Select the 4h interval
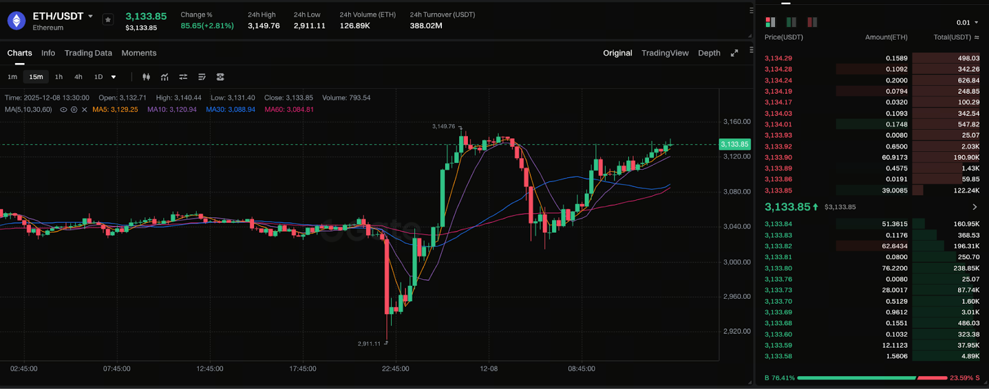The height and width of the screenshot is (389, 989). [79, 77]
